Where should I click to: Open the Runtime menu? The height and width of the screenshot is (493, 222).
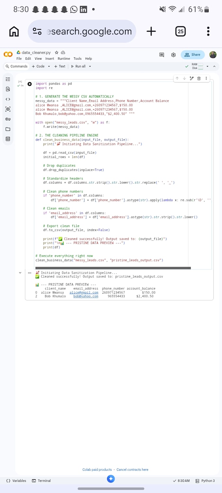pyautogui.click(x=64, y=59)
